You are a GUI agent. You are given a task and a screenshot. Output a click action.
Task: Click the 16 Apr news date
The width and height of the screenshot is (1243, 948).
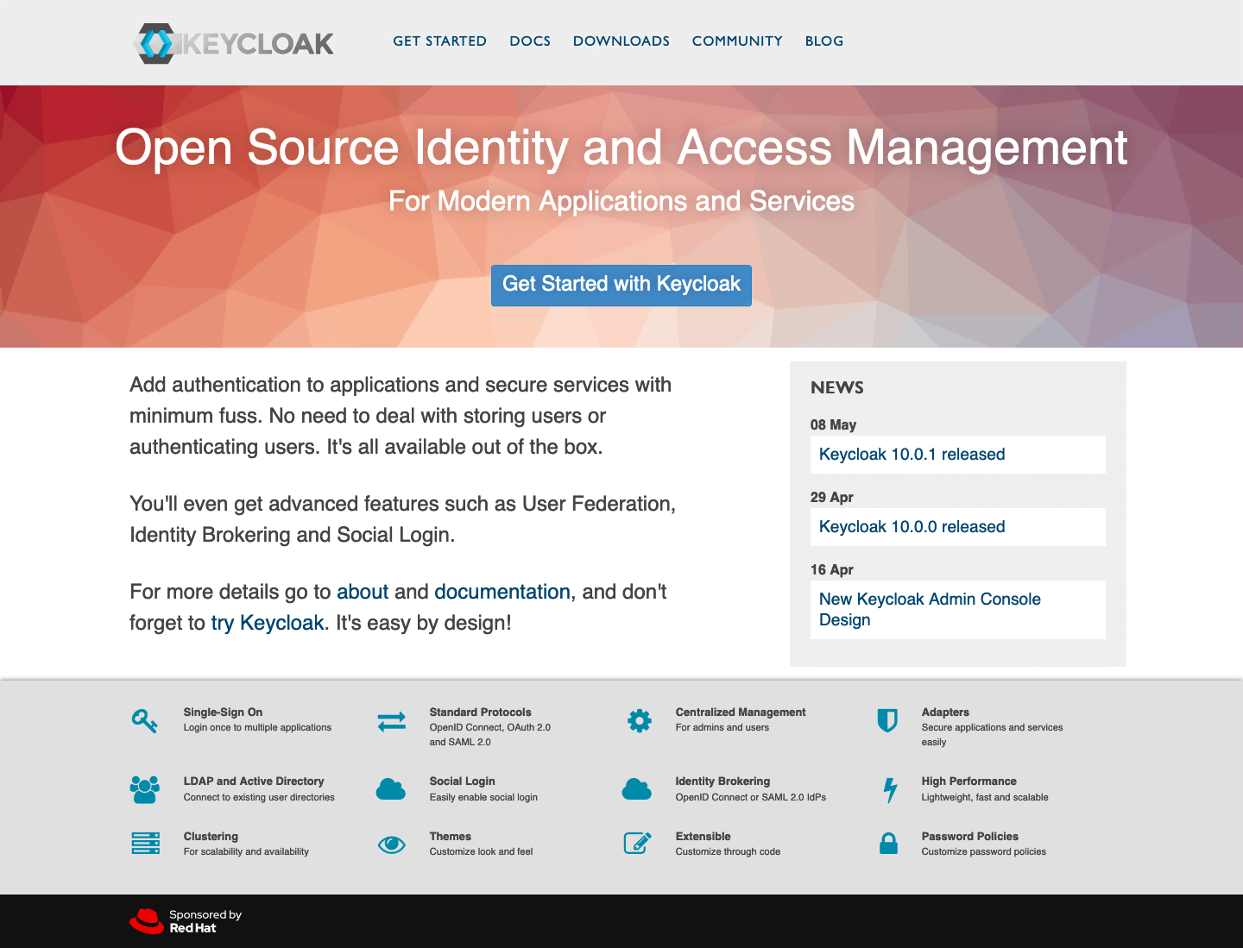coord(831,569)
